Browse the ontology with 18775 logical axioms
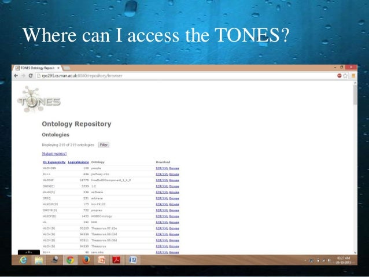 point(174,180)
